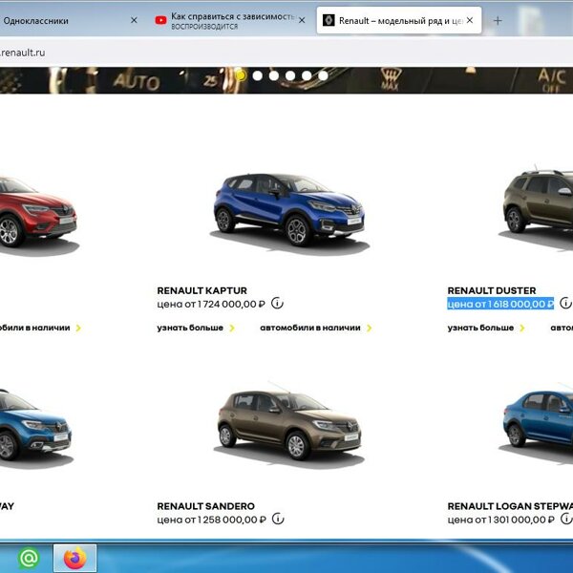Select the Renault модельный ряд tab

point(398,20)
